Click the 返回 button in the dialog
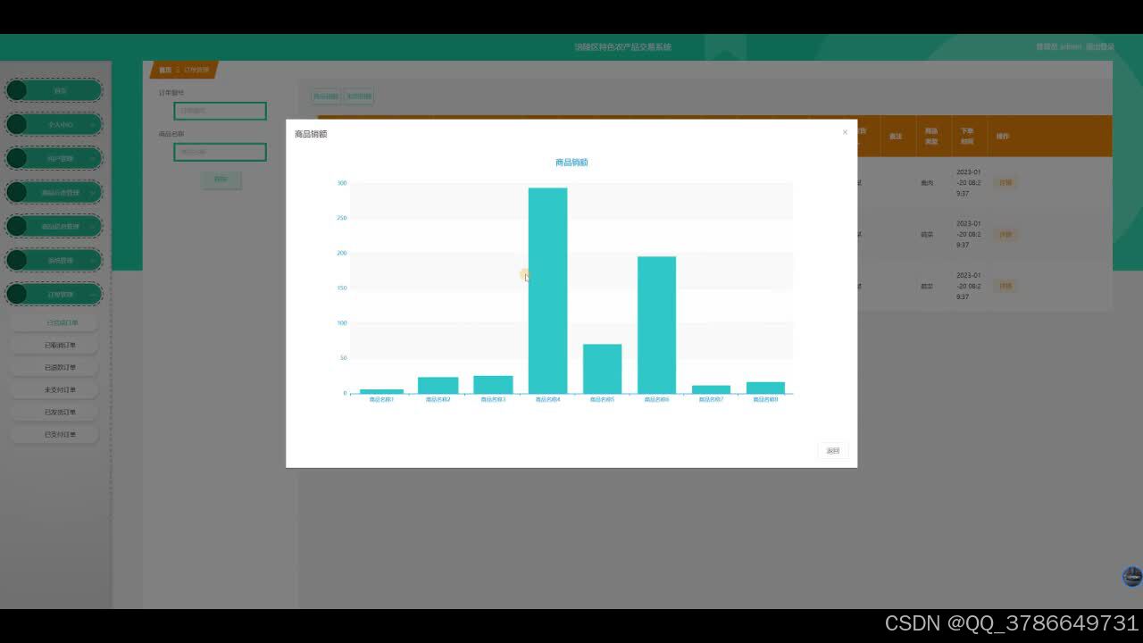Image resolution: width=1143 pixels, height=643 pixels. pyautogui.click(x=832, y=451)
